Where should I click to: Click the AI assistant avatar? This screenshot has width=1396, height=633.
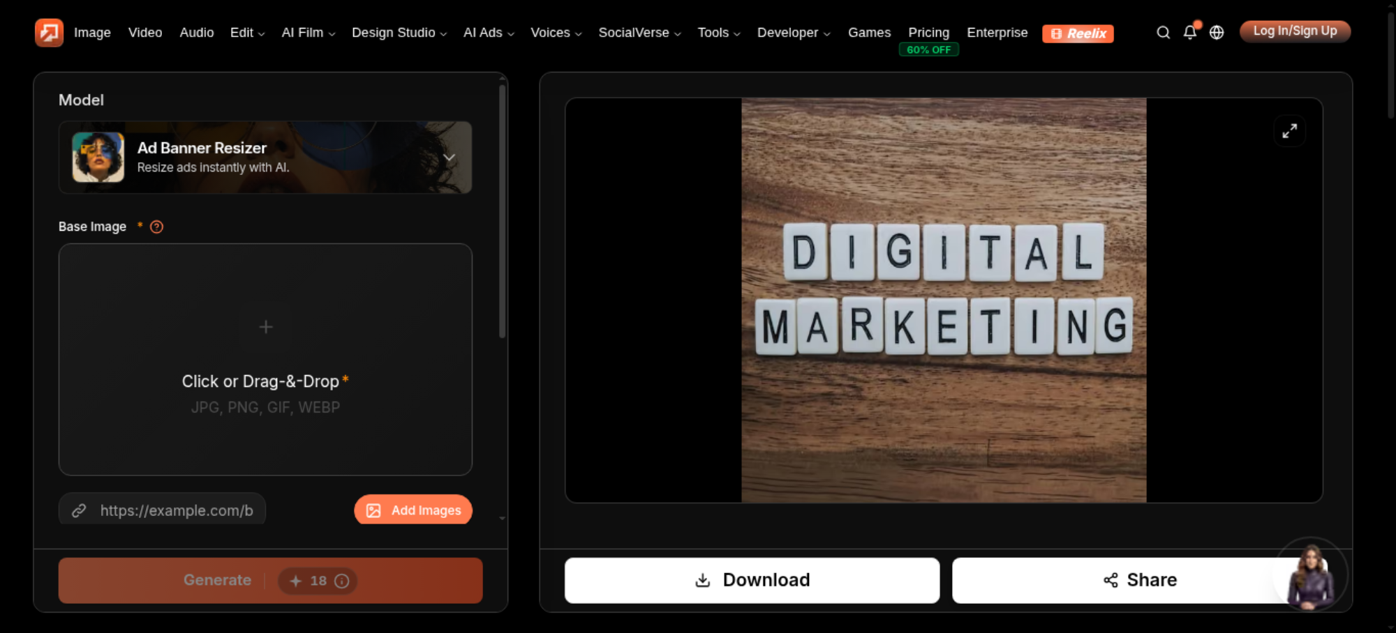(x=1311, y=574)
